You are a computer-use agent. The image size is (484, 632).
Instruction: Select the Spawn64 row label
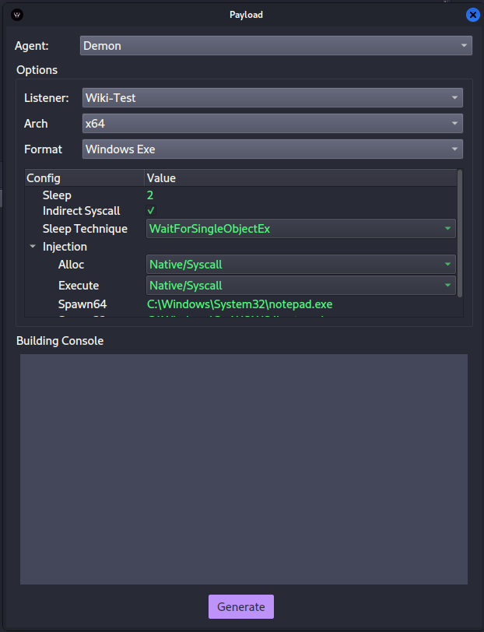(82, 304)
